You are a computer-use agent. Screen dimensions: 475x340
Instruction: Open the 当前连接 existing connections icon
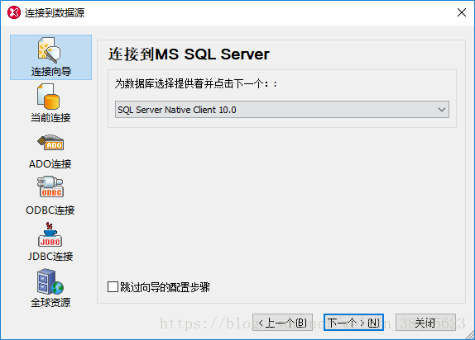click(50, 103)
